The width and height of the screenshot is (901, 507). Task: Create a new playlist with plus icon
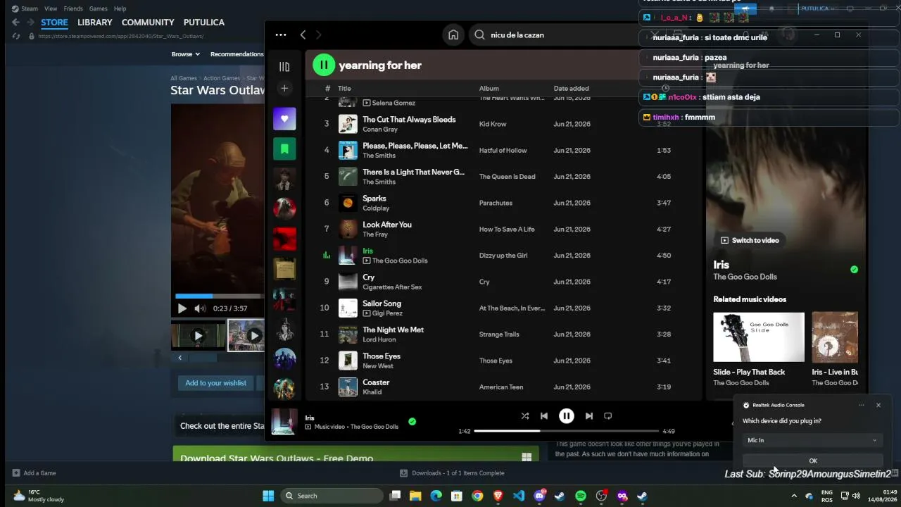coord(284,88)
